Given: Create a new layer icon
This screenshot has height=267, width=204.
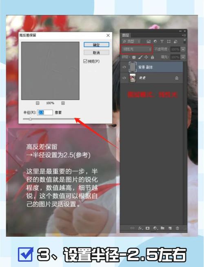Looking at the screenshot, I should pos(170,228).
